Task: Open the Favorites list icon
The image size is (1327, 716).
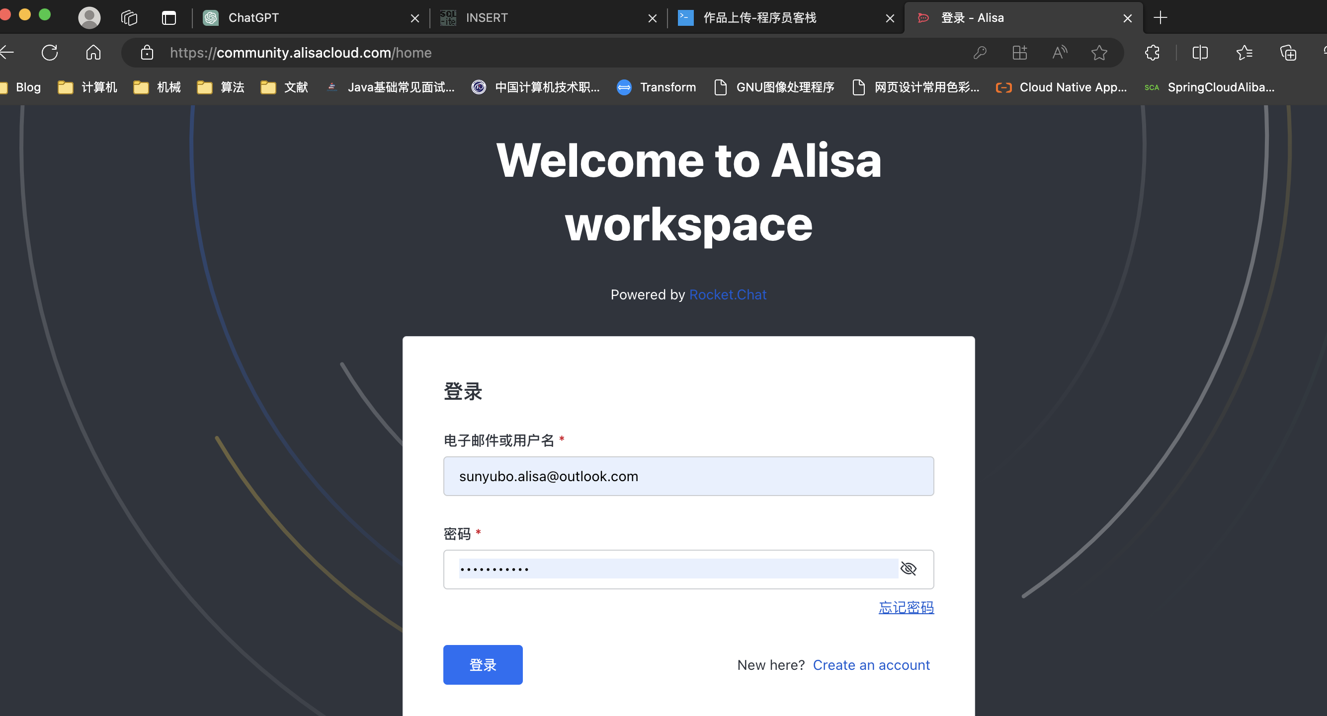Action: 1244,53
